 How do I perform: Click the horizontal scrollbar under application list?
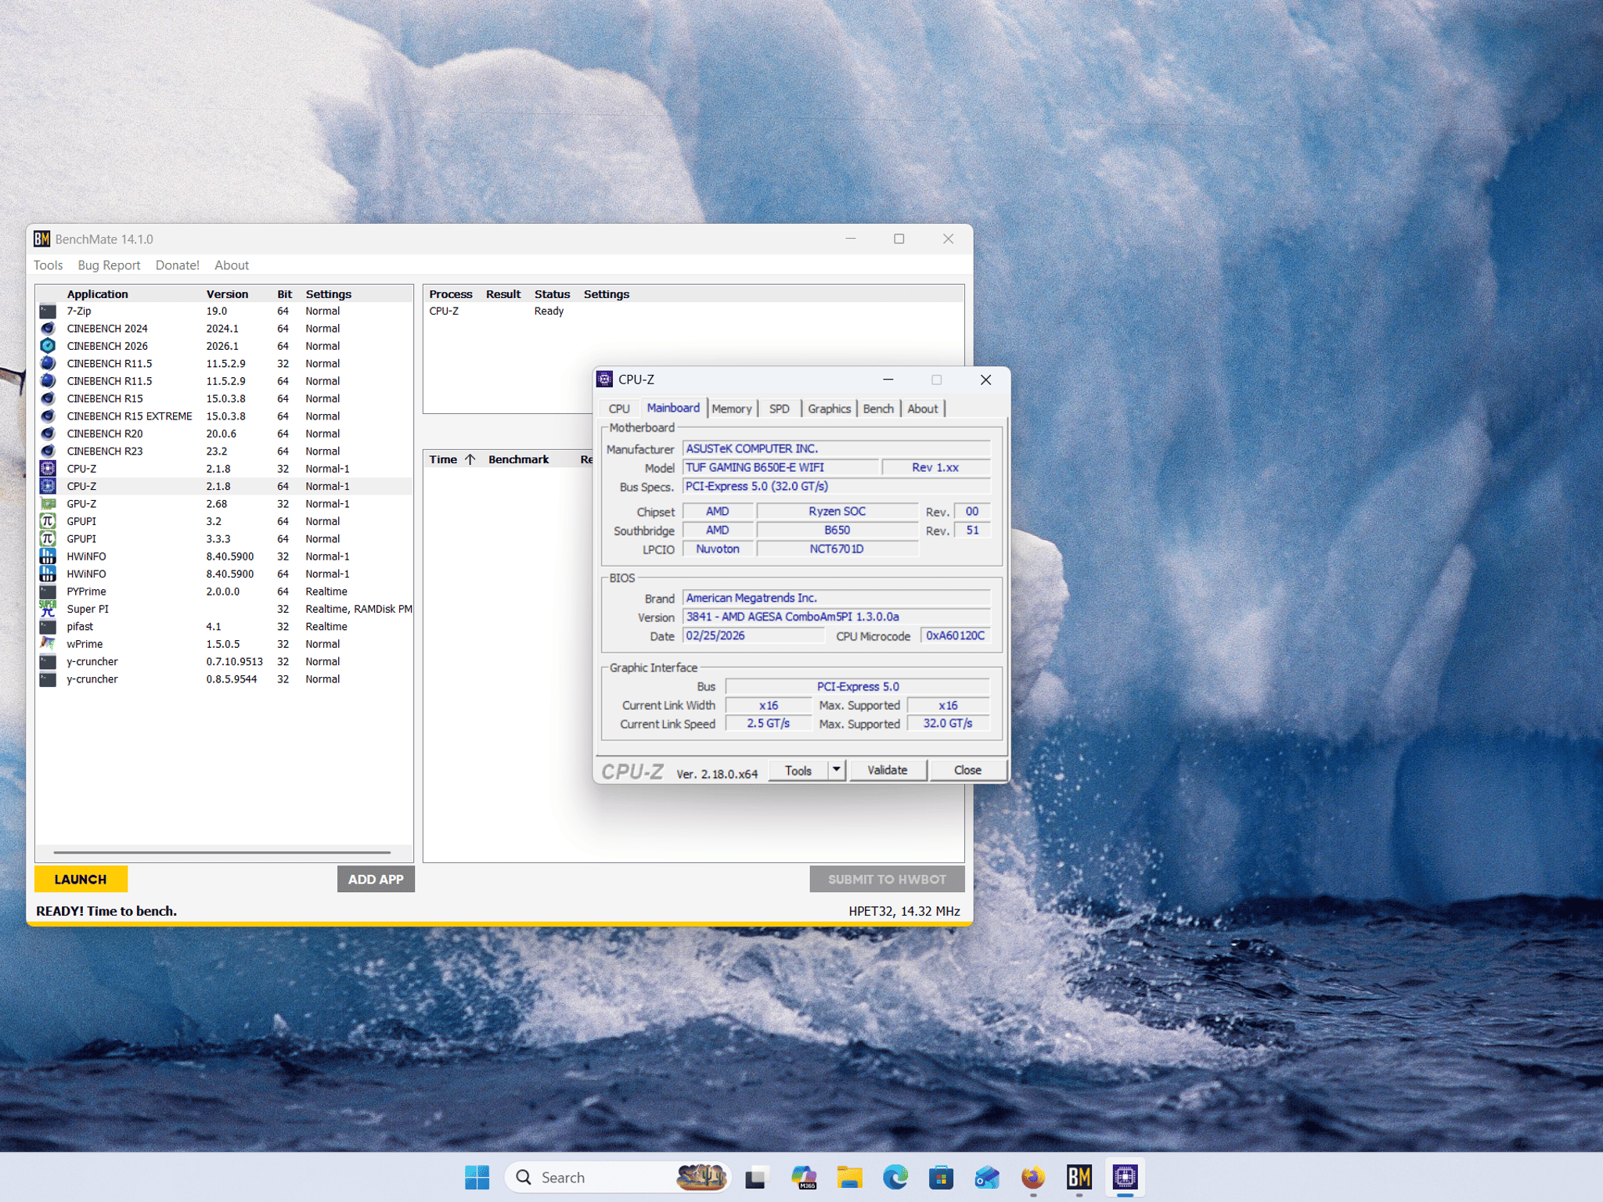click(x=222, y=852)
